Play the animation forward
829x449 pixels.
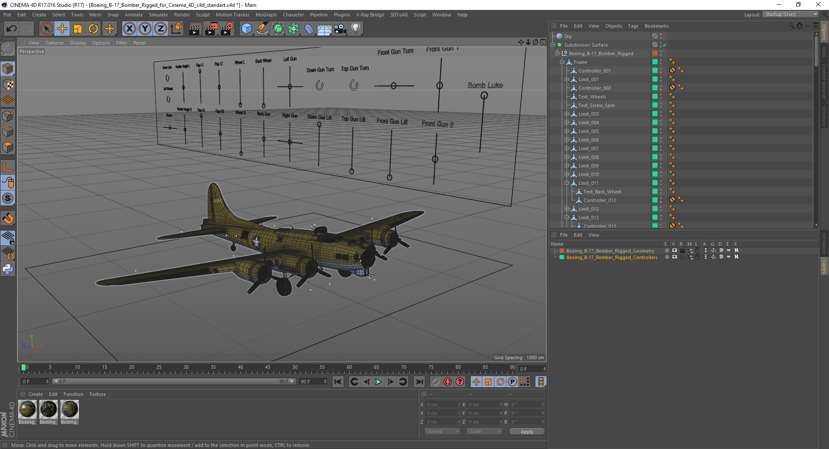378,382
